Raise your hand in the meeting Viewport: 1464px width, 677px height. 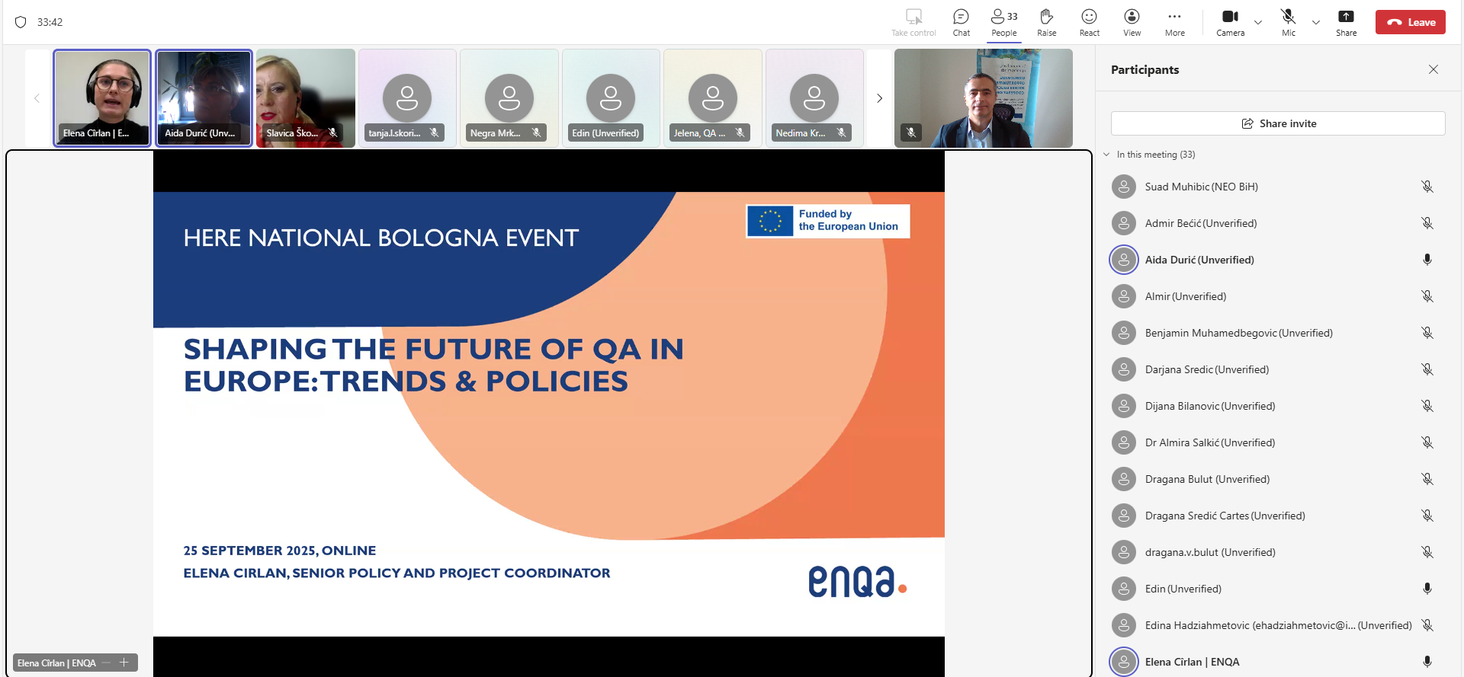tap(1046, 21)
